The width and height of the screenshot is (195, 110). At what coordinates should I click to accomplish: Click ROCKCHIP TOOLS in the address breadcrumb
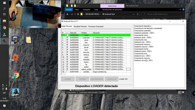[92, 14]
